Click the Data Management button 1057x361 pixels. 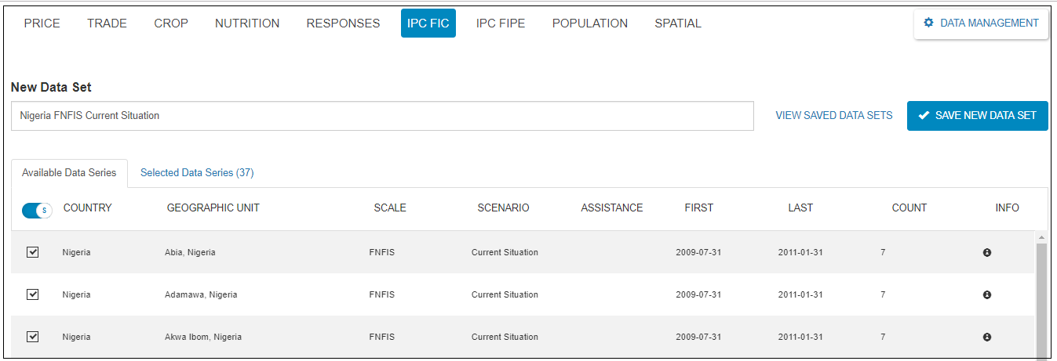[x=981, y=23]
